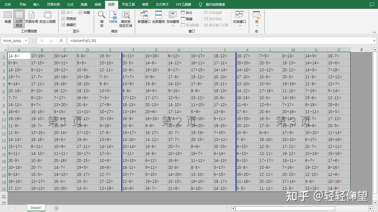This screenshot has width=378, height=212.
Task: Go to previous sheet tab arrow
Action: (x=8, y=208)
